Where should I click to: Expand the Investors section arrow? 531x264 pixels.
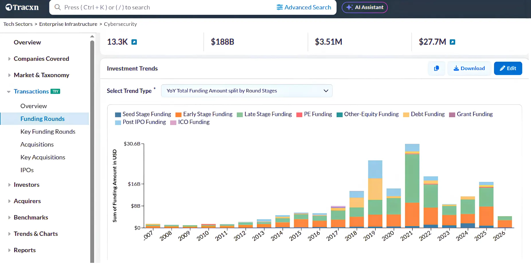9,185
